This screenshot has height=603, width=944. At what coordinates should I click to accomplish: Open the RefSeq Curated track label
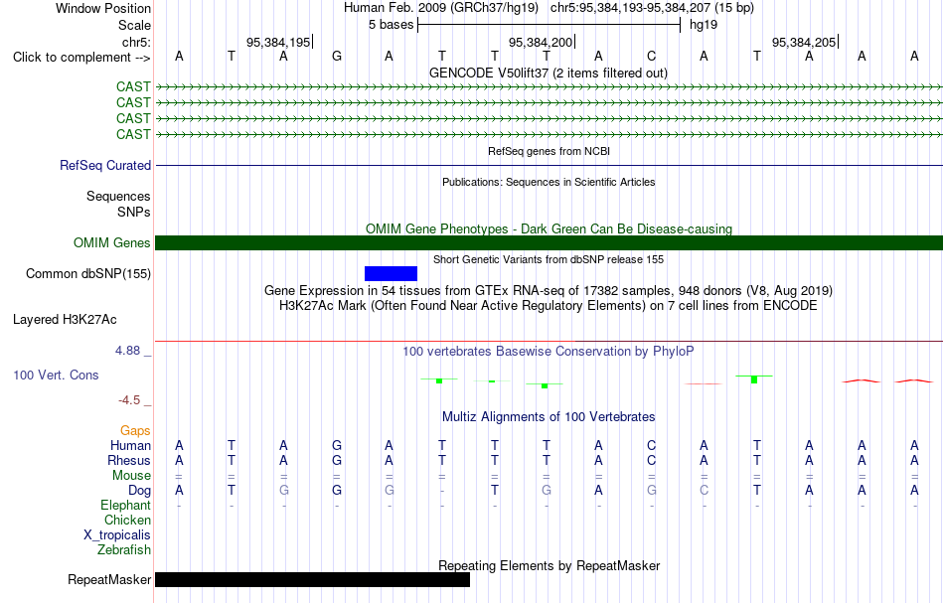pos(105,166)
